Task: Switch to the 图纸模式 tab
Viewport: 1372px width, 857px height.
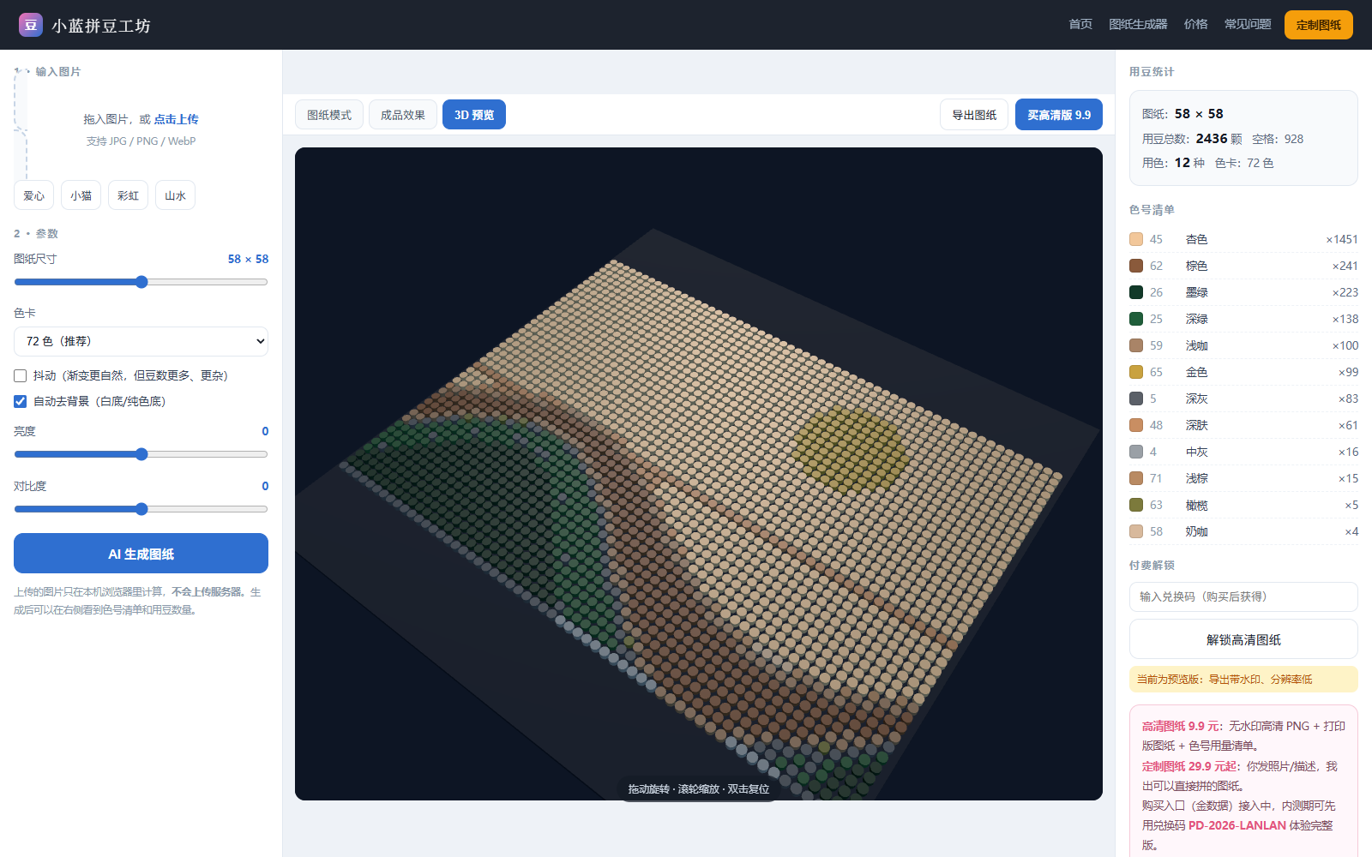Action: pyautogui.click(x=329, y=115)
